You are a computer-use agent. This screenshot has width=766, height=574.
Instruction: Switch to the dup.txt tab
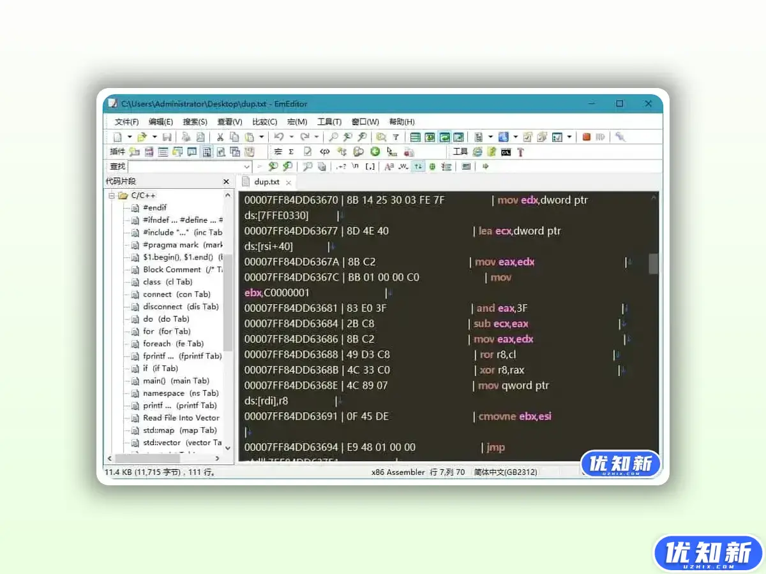click(268, 181)
